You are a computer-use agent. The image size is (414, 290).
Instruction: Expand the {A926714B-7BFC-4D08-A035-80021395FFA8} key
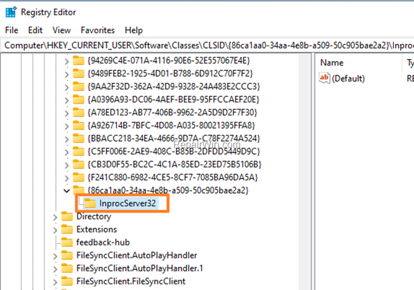click(66, 126)
